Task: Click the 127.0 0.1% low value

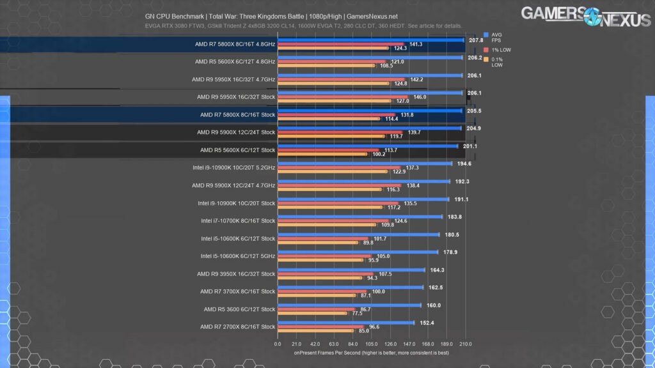Action: point(403,101)
